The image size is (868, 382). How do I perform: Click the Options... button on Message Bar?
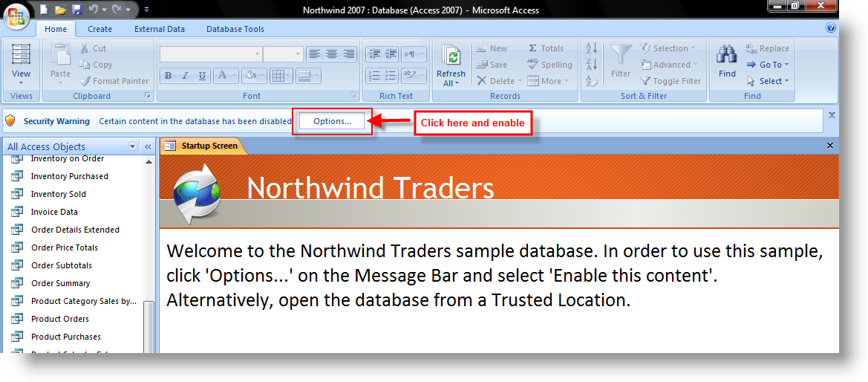(332, 121)
